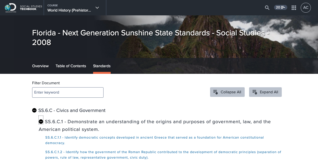
Task: Collapse SS.6.C Civics and Government section
Action: tap(34, 110)
